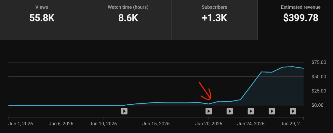Click the Jun 20, 2026 date label
This screenshot has height=133, width=333.
pyautogui.click(x=208, y=124)
